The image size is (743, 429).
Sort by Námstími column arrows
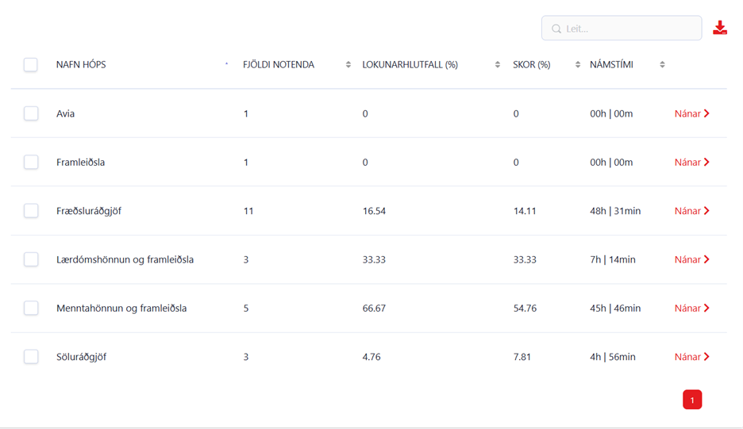click(662, 64)
